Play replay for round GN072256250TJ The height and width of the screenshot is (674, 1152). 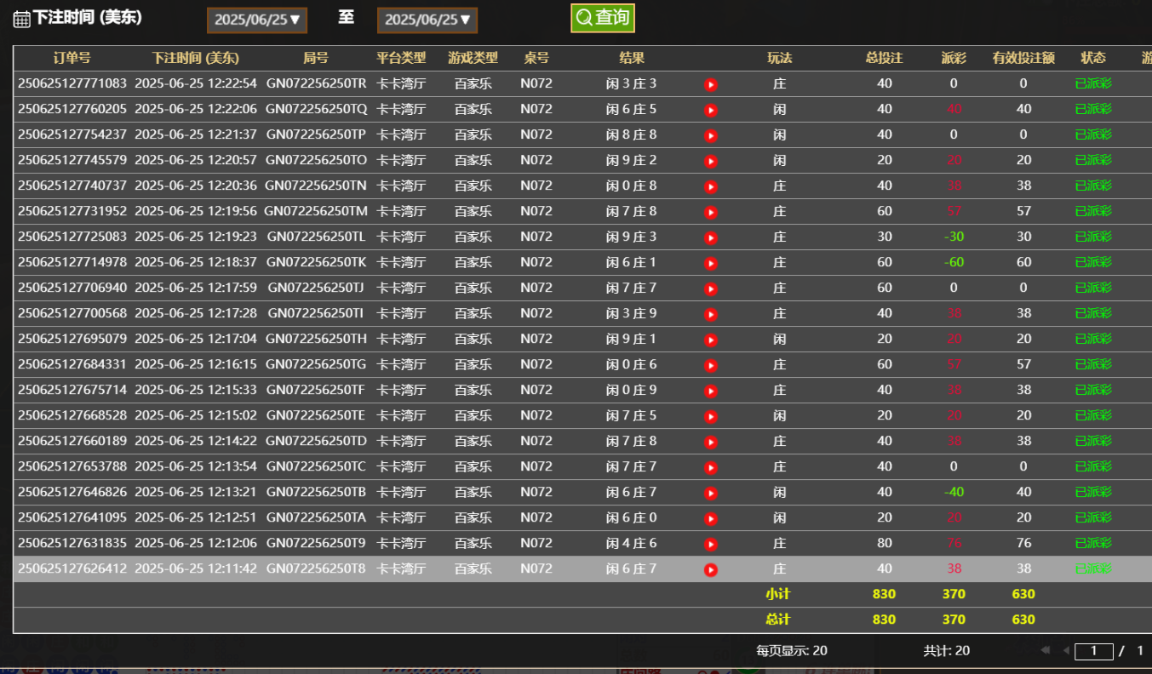711,288
